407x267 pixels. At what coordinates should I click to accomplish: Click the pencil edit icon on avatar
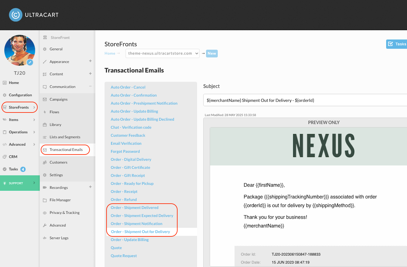click(30, 62)
